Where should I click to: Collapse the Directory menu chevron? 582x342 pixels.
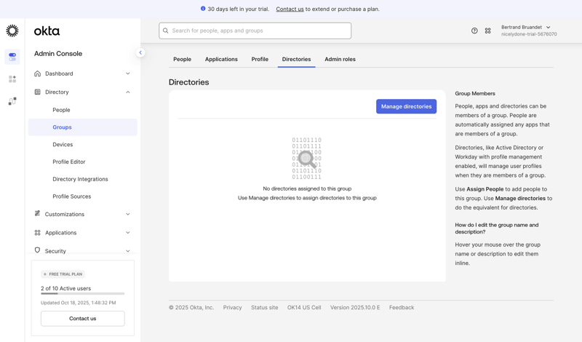tap(128, 92)
